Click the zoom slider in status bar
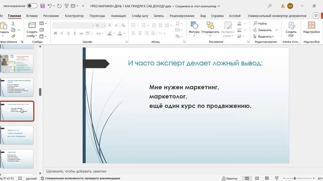Screen dimensions: 323x181 [299, 178]
